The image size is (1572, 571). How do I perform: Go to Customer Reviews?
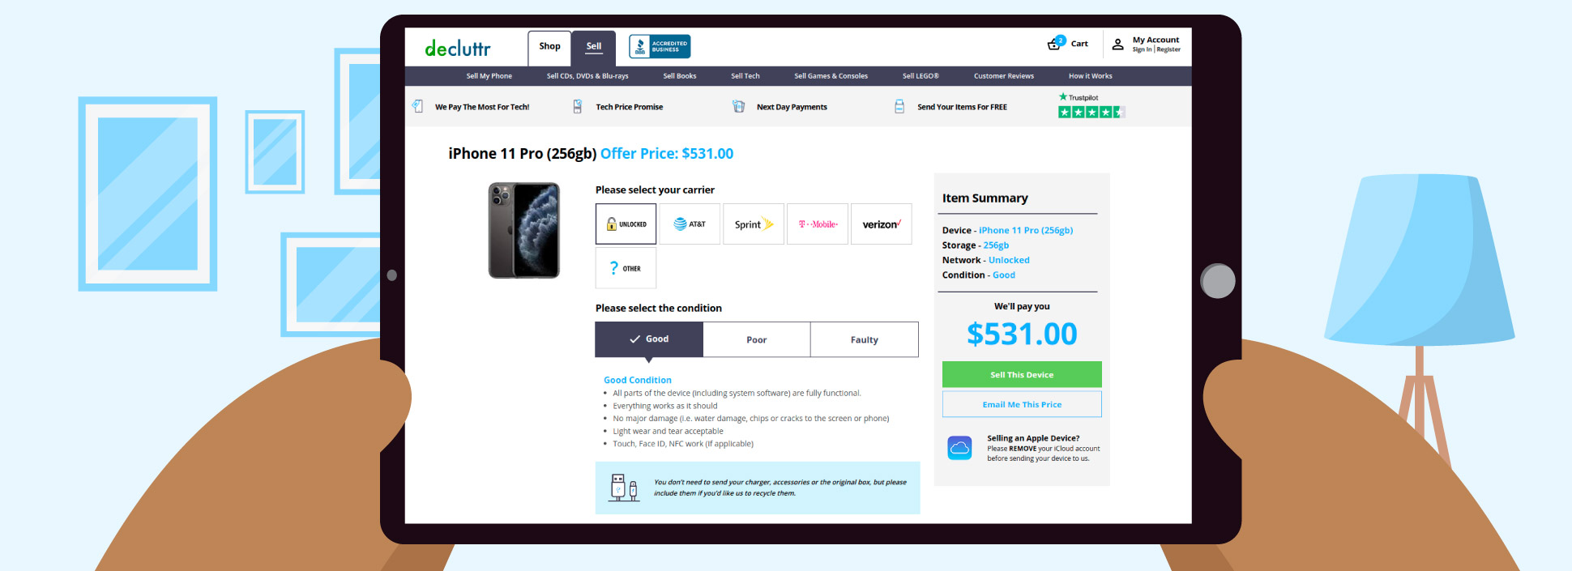pyautogui.click(x=1004, y=76)
